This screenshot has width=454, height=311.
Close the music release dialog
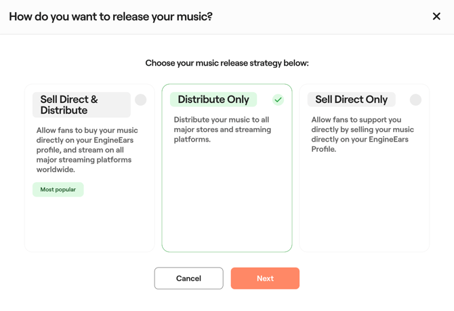pos(436,16)
